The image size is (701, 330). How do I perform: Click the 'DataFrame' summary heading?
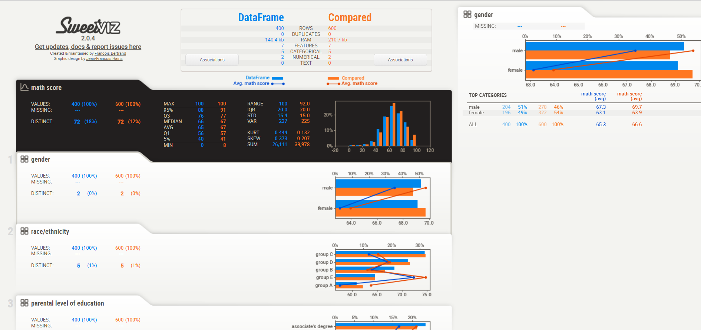coord(261,17)
